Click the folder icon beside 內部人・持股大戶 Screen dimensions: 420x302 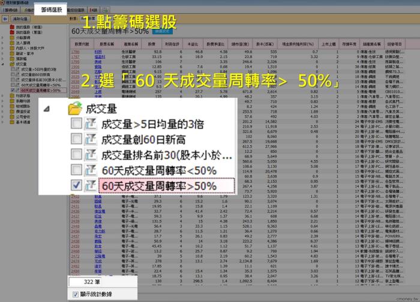[x=12, y=48]
